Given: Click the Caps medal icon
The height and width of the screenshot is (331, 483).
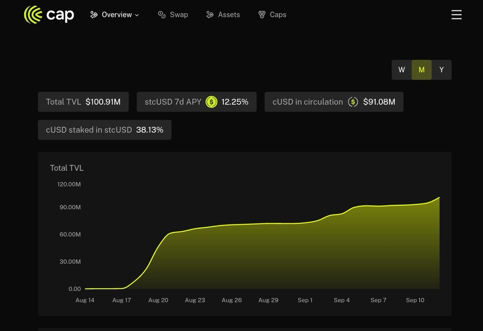Looking at the screenshot, I should [x=262, y=15].
